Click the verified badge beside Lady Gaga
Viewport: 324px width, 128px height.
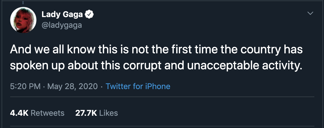(89, 14)
